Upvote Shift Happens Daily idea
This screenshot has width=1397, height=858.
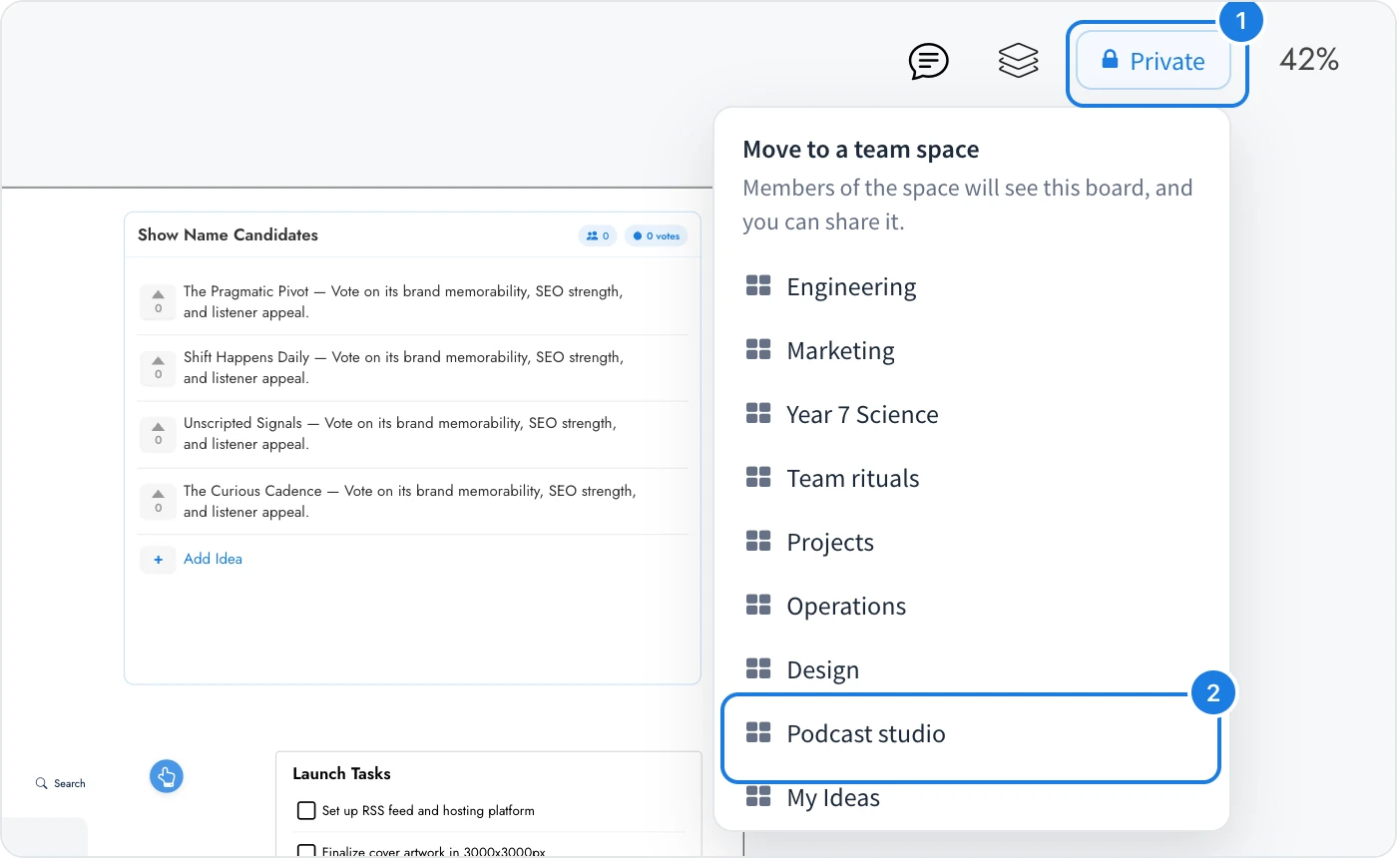(158, 367)
